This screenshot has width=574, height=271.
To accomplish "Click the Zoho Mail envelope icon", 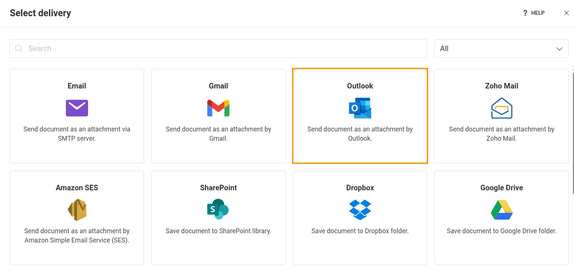I will pyautogui.click(x=501, y=108).
